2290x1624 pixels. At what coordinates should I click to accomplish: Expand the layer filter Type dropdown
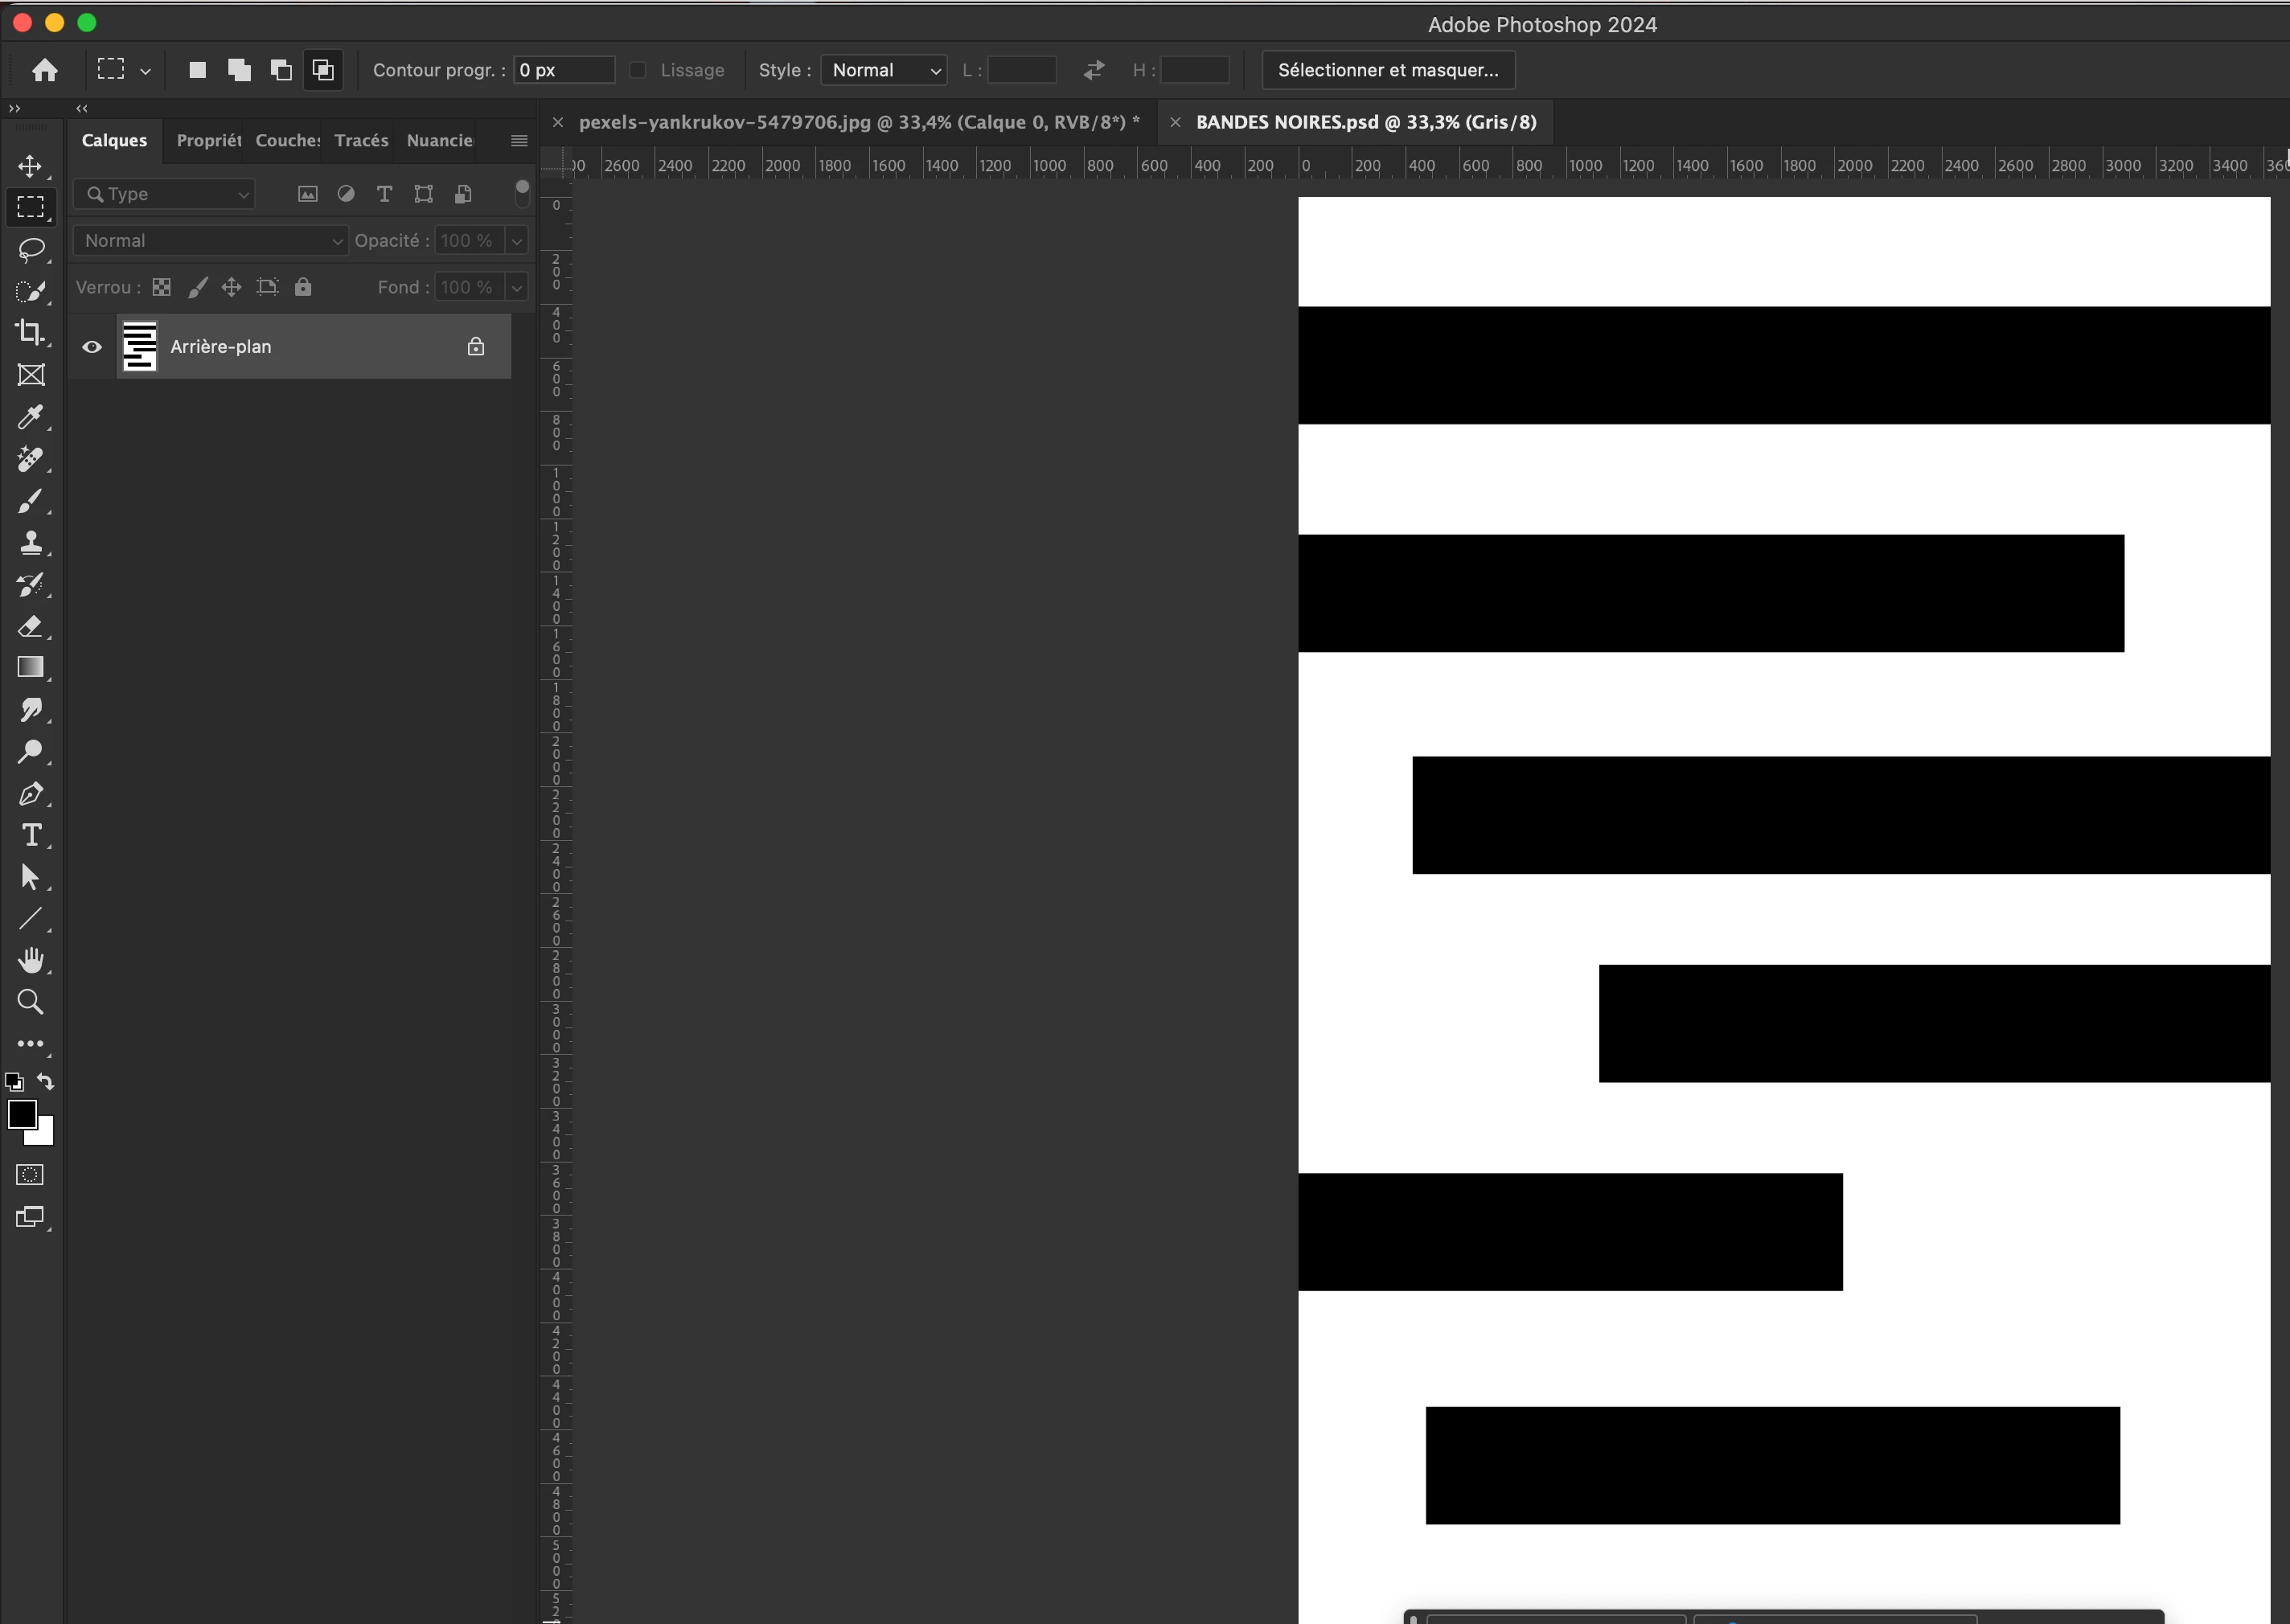(x=166, y=194)
